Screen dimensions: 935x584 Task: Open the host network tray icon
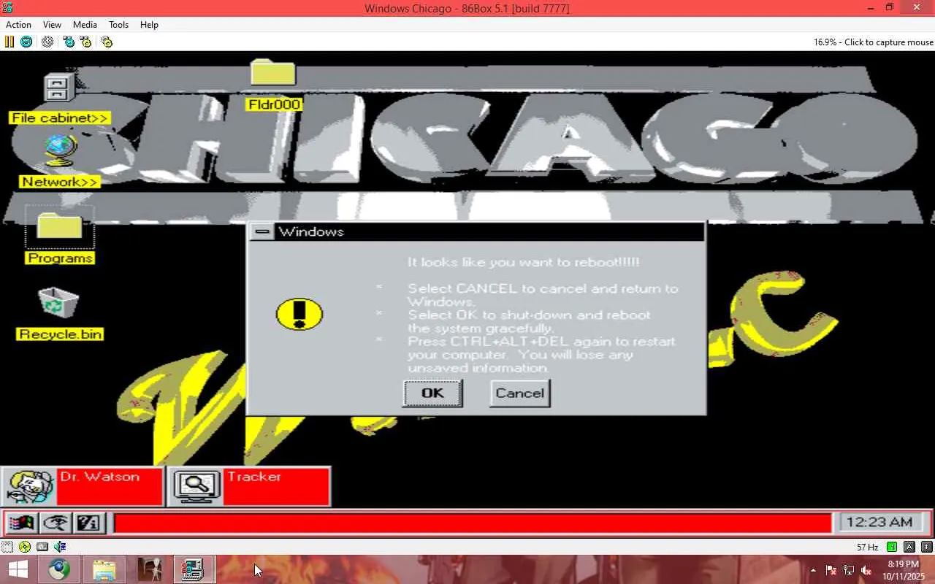pos(849,570)
